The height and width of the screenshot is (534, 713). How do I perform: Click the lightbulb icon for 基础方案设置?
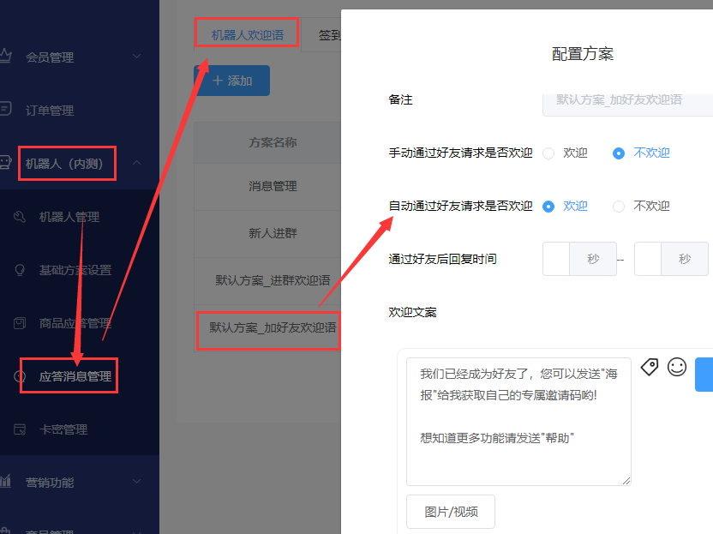20,270
